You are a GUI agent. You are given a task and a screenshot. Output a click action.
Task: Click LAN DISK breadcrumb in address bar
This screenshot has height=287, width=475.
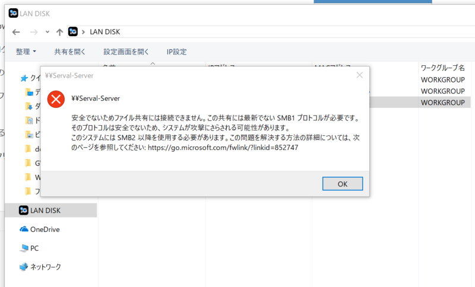(x=105, y=32)
